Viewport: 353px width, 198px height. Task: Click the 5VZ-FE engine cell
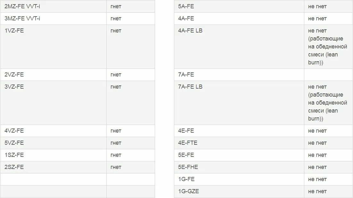point(14,143)
